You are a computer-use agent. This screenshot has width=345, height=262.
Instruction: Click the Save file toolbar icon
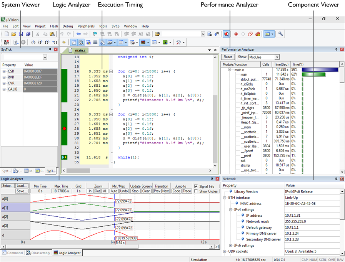click(x=21, y=34)
